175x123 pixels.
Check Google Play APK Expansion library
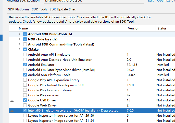25,80
